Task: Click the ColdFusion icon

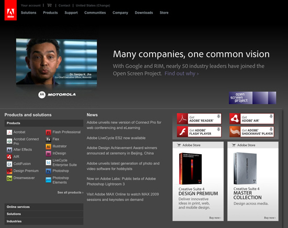Action: [9, 164]
